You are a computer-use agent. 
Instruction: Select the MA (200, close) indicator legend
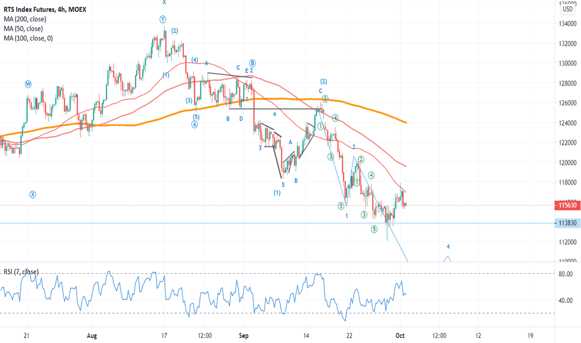25,19
